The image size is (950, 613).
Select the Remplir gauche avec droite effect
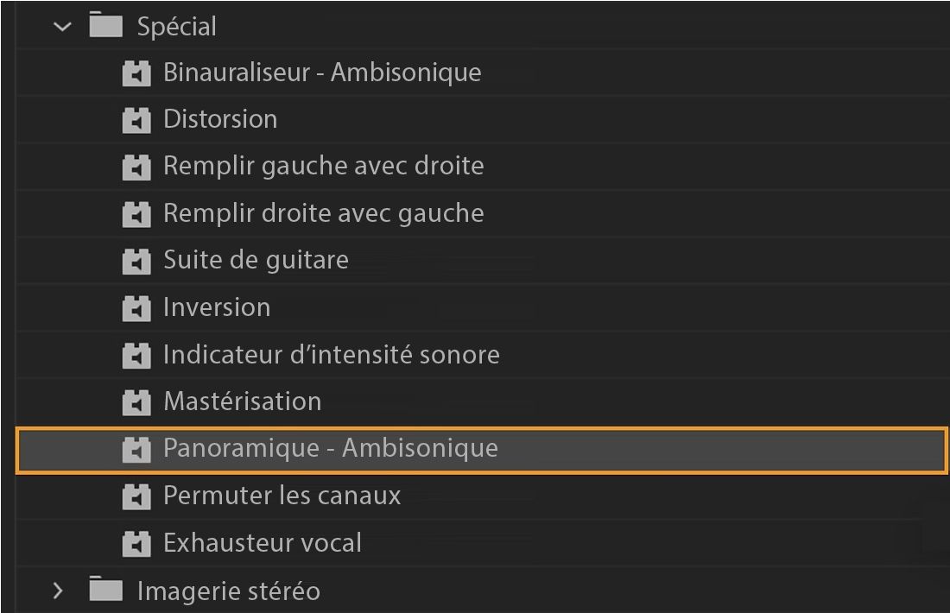click(323, 166)
